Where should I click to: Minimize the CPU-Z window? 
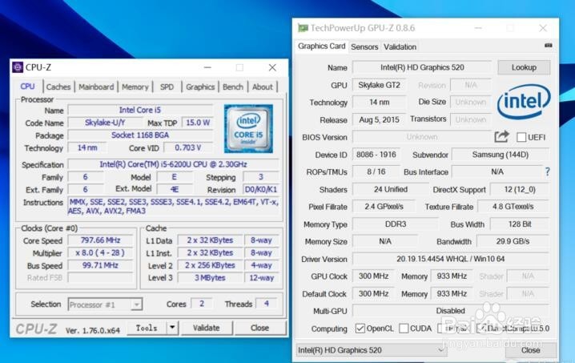(x=207, y=67)
